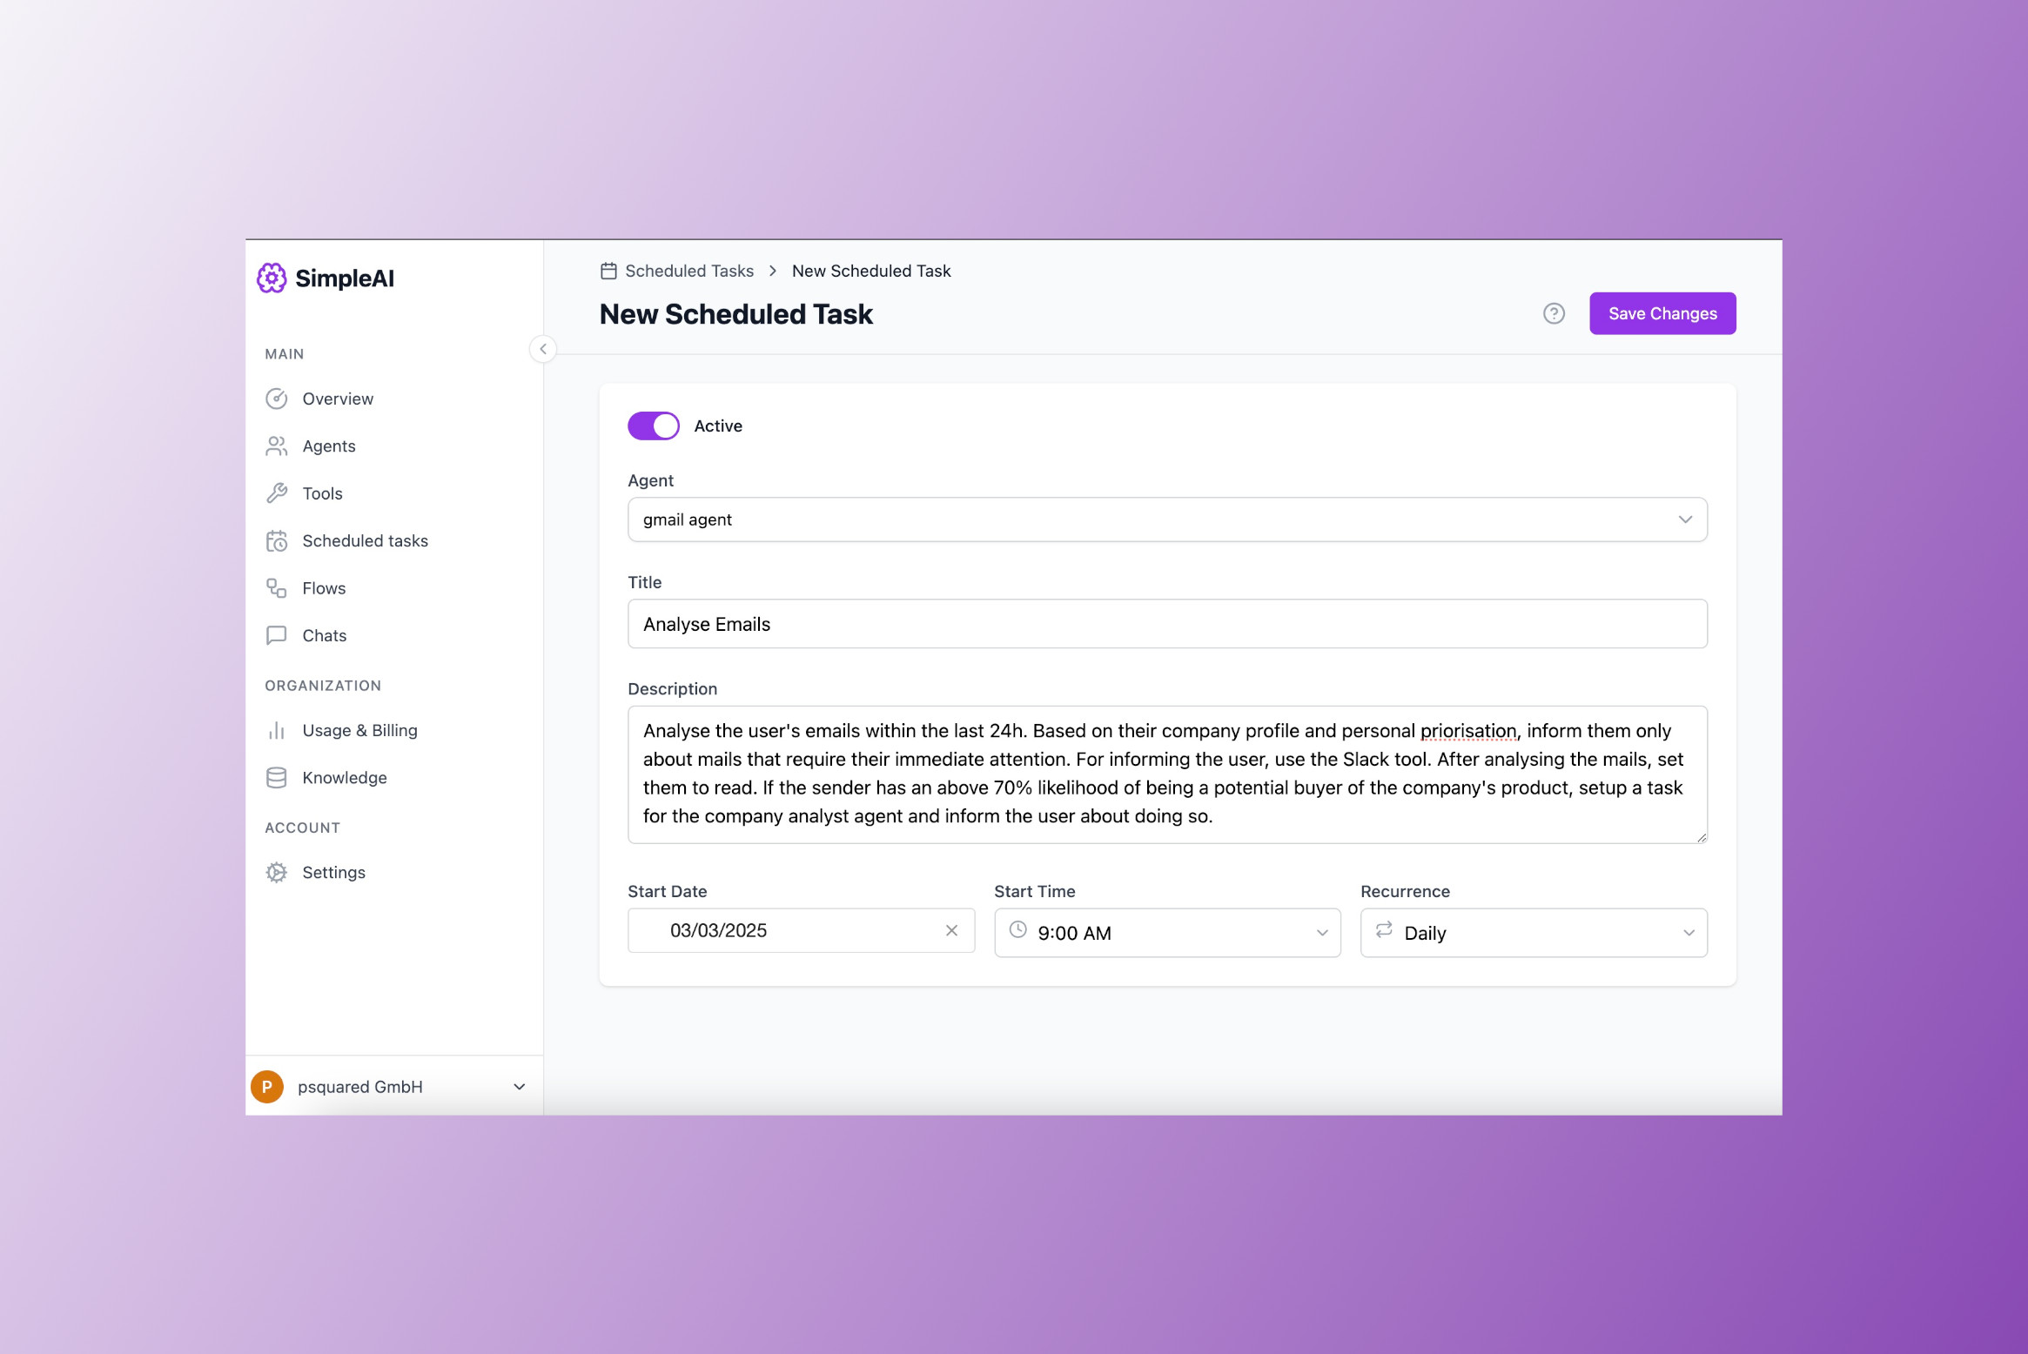The width and height of the screenshot is (2028, 1354).
Task: Click the misspelled word priorisation
Action: pyautogui.click(x=1468, y=731)
